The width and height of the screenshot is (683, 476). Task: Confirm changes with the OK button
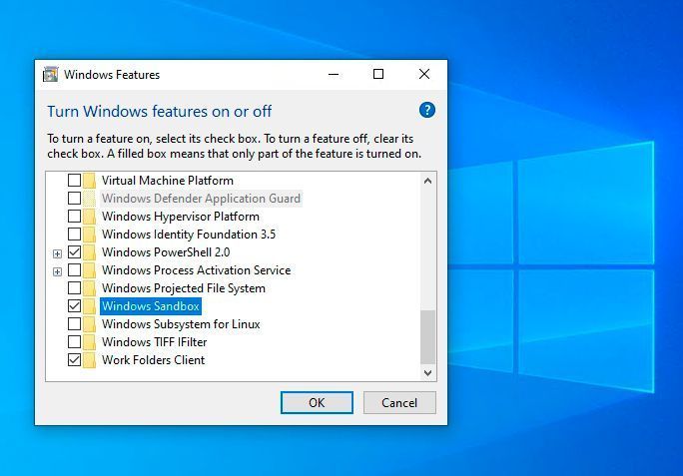317,402
